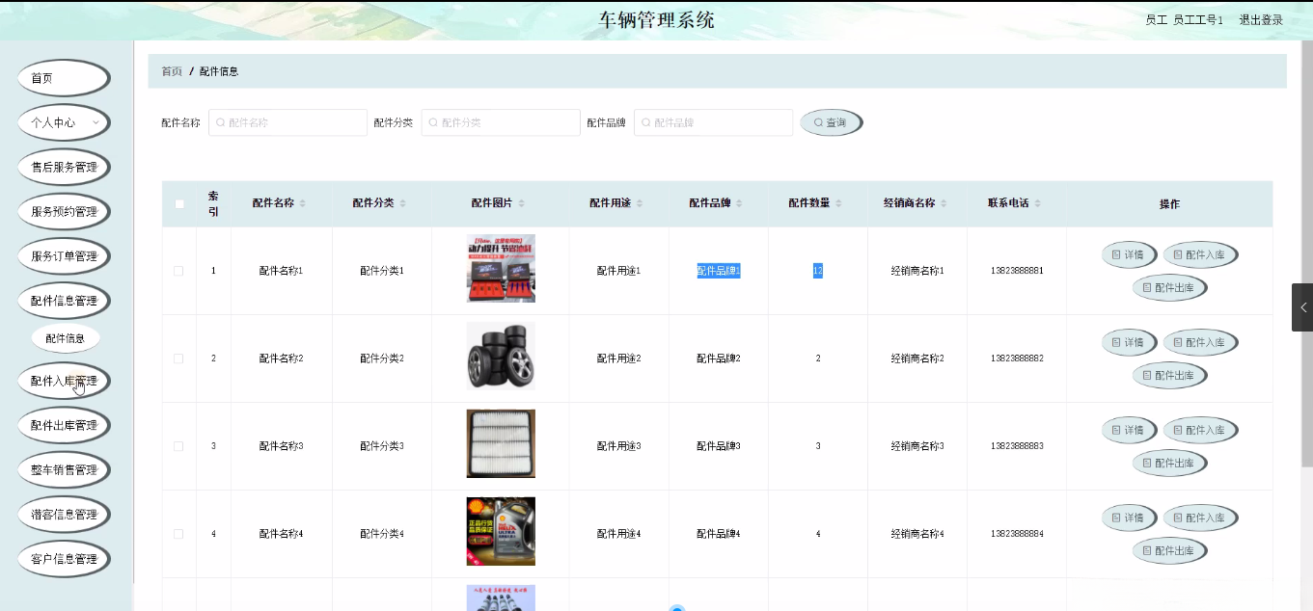Click 详情 for 配件名称1 row

tap(1129, 254)
